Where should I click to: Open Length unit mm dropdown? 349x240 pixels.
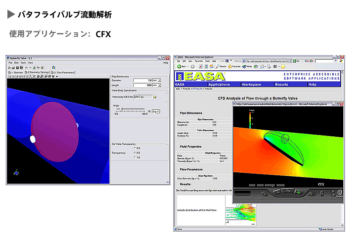[x=159, y=85]
